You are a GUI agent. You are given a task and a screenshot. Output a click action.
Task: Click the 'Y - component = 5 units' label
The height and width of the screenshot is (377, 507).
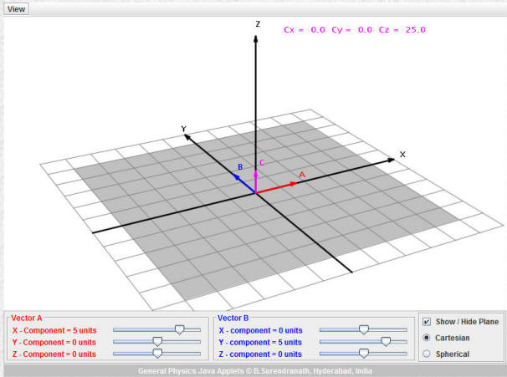260,342
